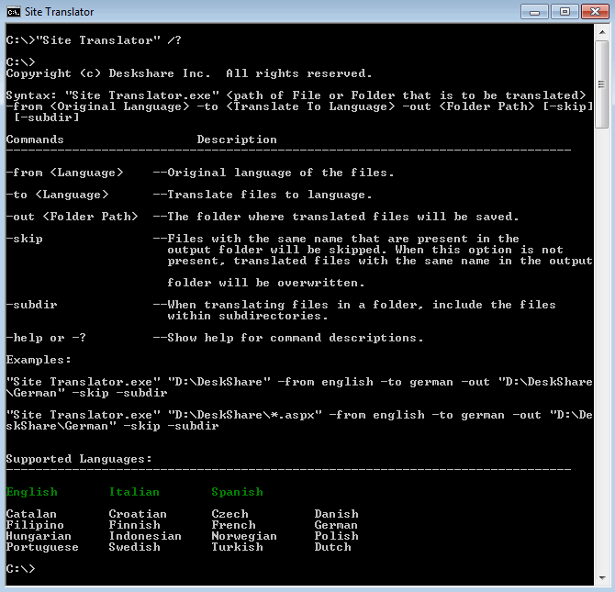Screen dimensions: 615x592
Task: Click 'Hungarian' in supported languages
Action: coord(39,536)
